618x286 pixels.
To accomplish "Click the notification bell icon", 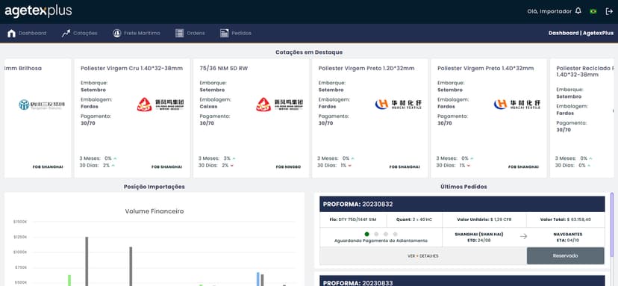I will (x=578, y=11).
